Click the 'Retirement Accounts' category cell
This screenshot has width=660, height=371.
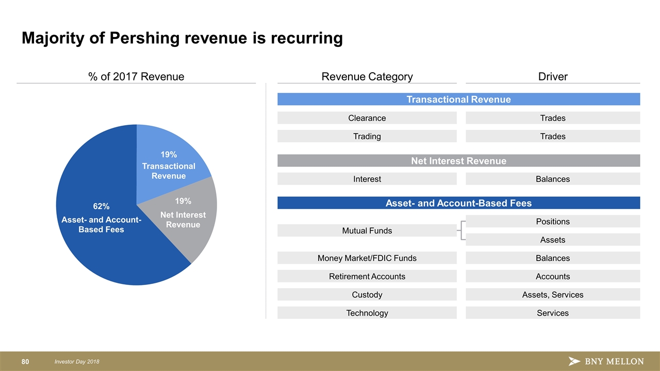[x=367, y=276]
